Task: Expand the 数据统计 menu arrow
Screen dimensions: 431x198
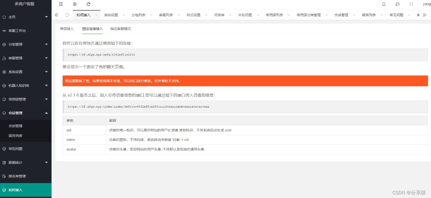Action: pos(46,162)
